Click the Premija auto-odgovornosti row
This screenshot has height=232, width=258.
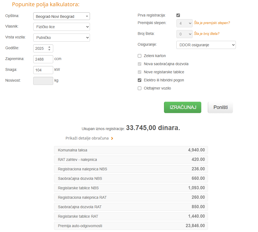131,226
